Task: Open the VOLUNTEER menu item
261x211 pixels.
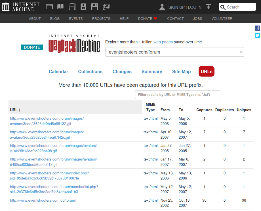Action: coord(222,19)
